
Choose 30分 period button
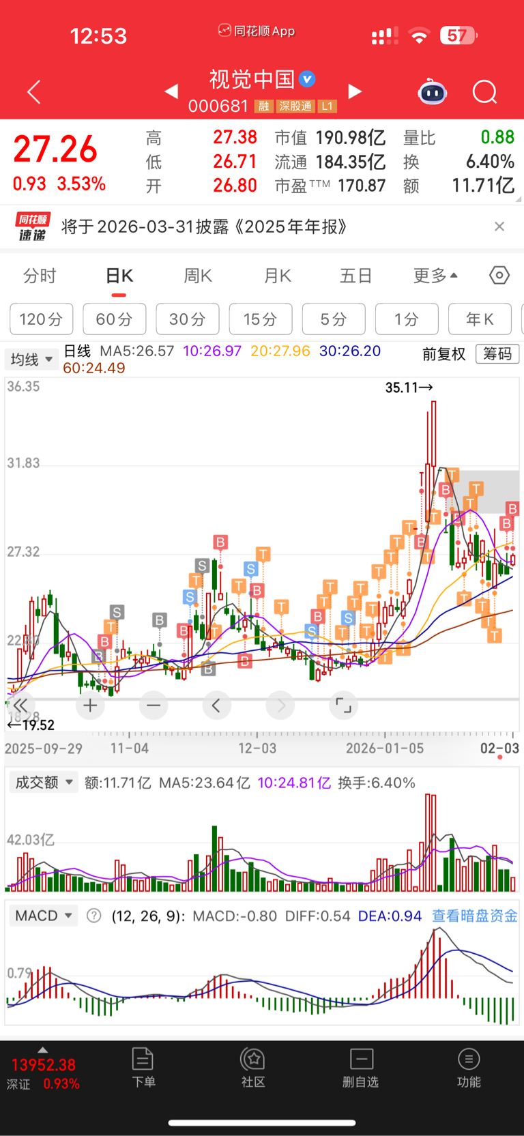click(188, 319)
